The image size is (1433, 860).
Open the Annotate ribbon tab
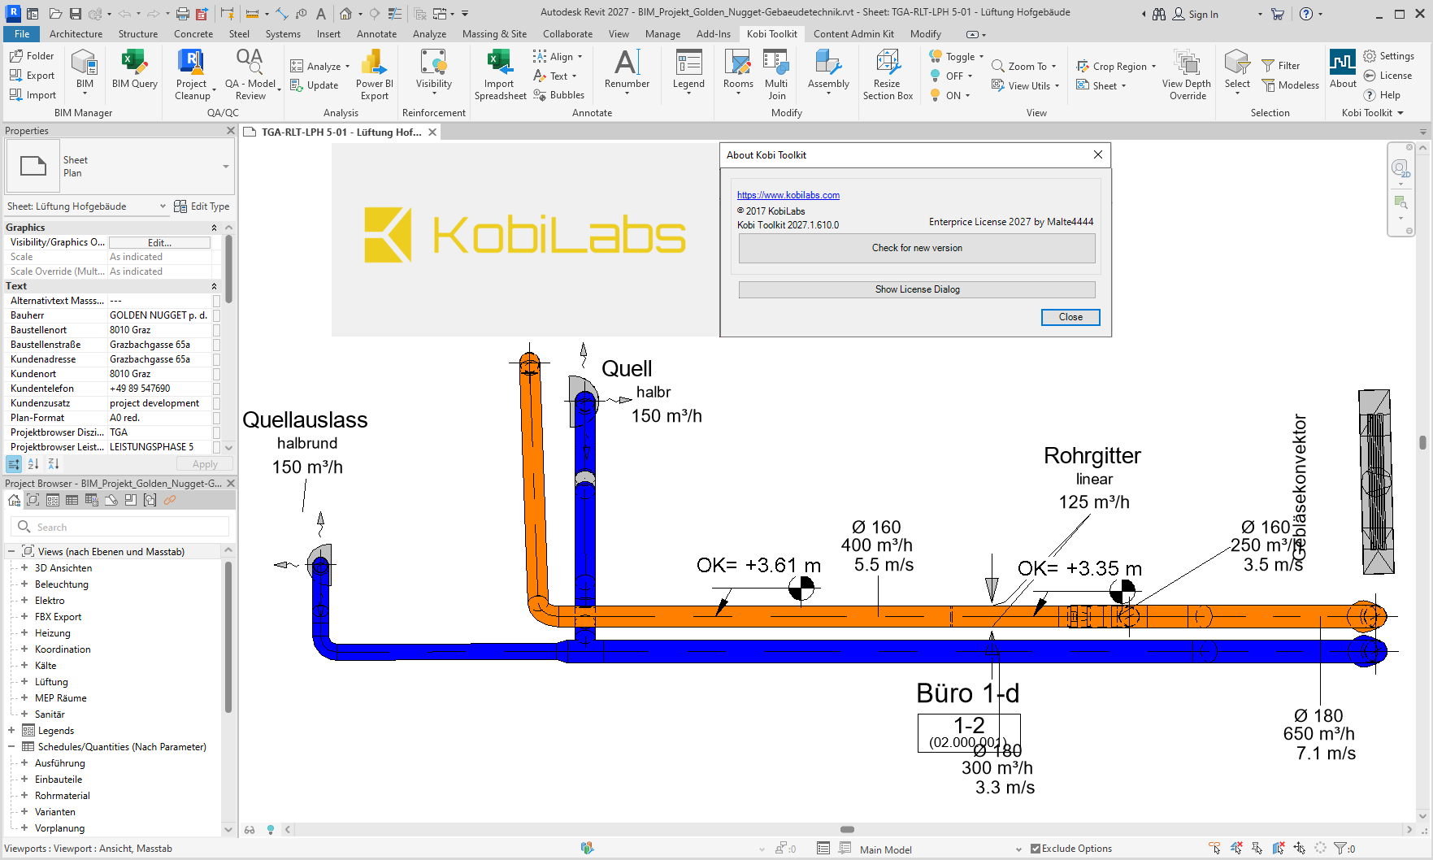point(376,34)
